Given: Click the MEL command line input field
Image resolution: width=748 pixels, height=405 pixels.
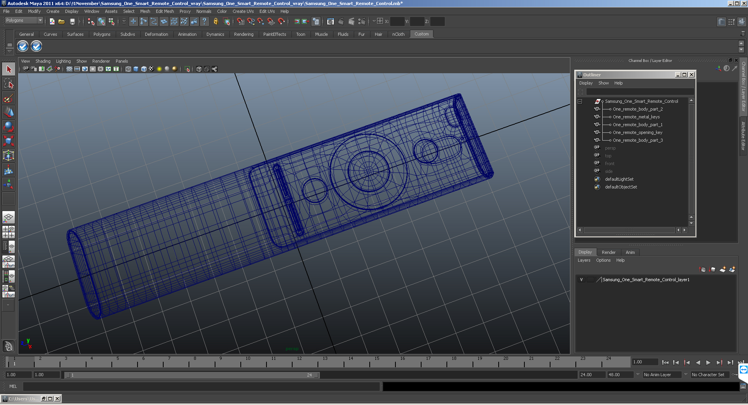Looking at the screenshot, I should point(201,386).
